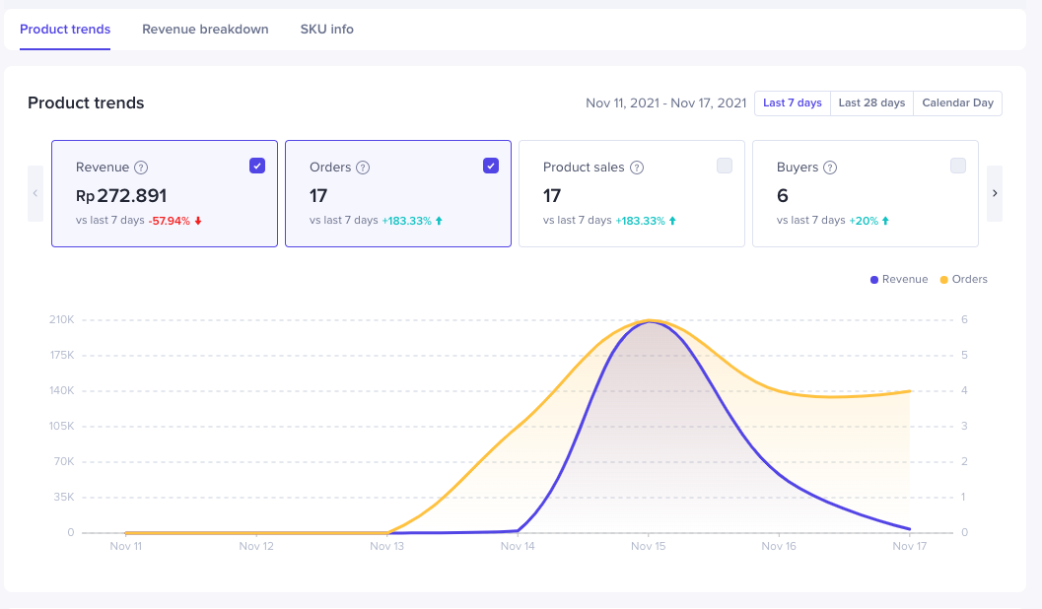Screen dimensions: 1042x609
Task: Select the Last 28 days range
Action: point(871,103)
